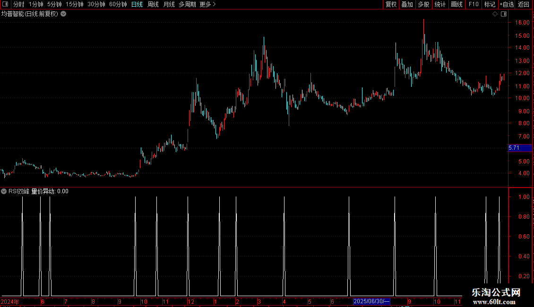The image size is (534, 307).
Task: Open F10 company information
Action: point(474,4)
